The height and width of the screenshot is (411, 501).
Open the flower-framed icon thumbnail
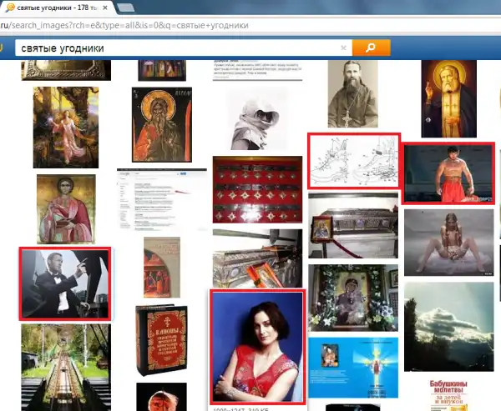pyautogui.click(x=352, y=298)
